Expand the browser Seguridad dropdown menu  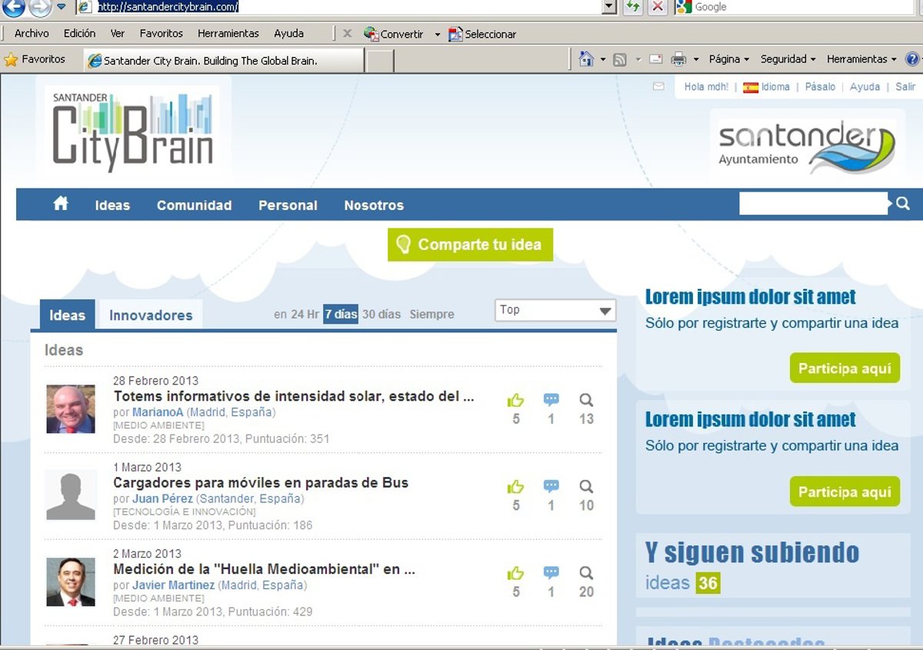tap(788, 59)
